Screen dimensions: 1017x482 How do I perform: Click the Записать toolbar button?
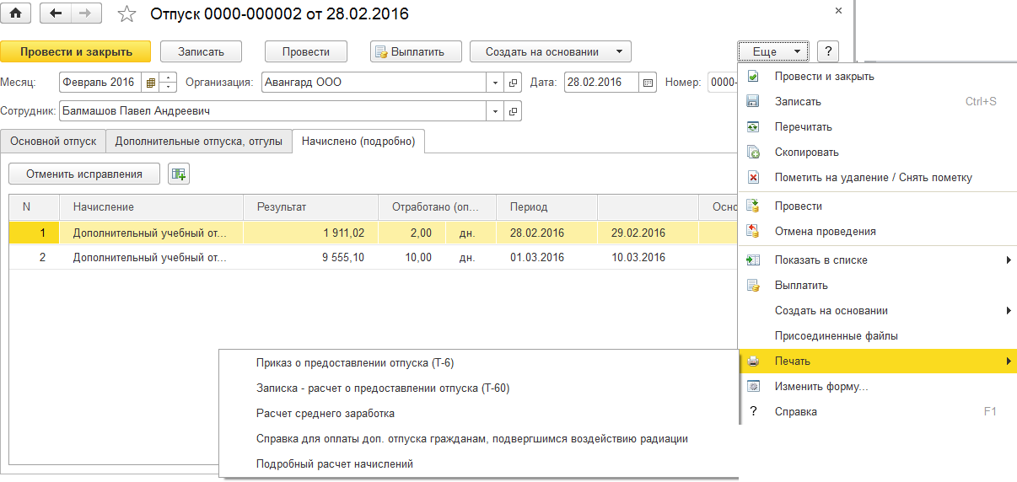(x=201, y=51)
